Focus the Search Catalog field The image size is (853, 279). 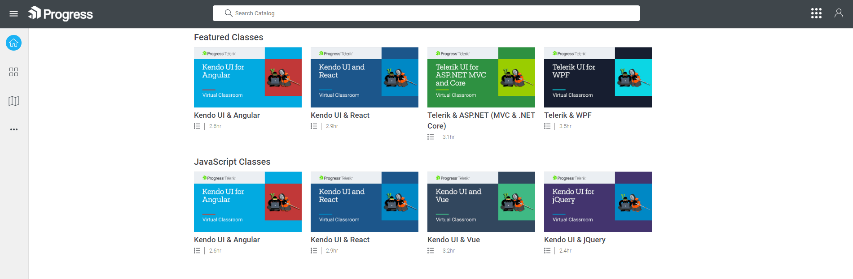click(426, 13)
